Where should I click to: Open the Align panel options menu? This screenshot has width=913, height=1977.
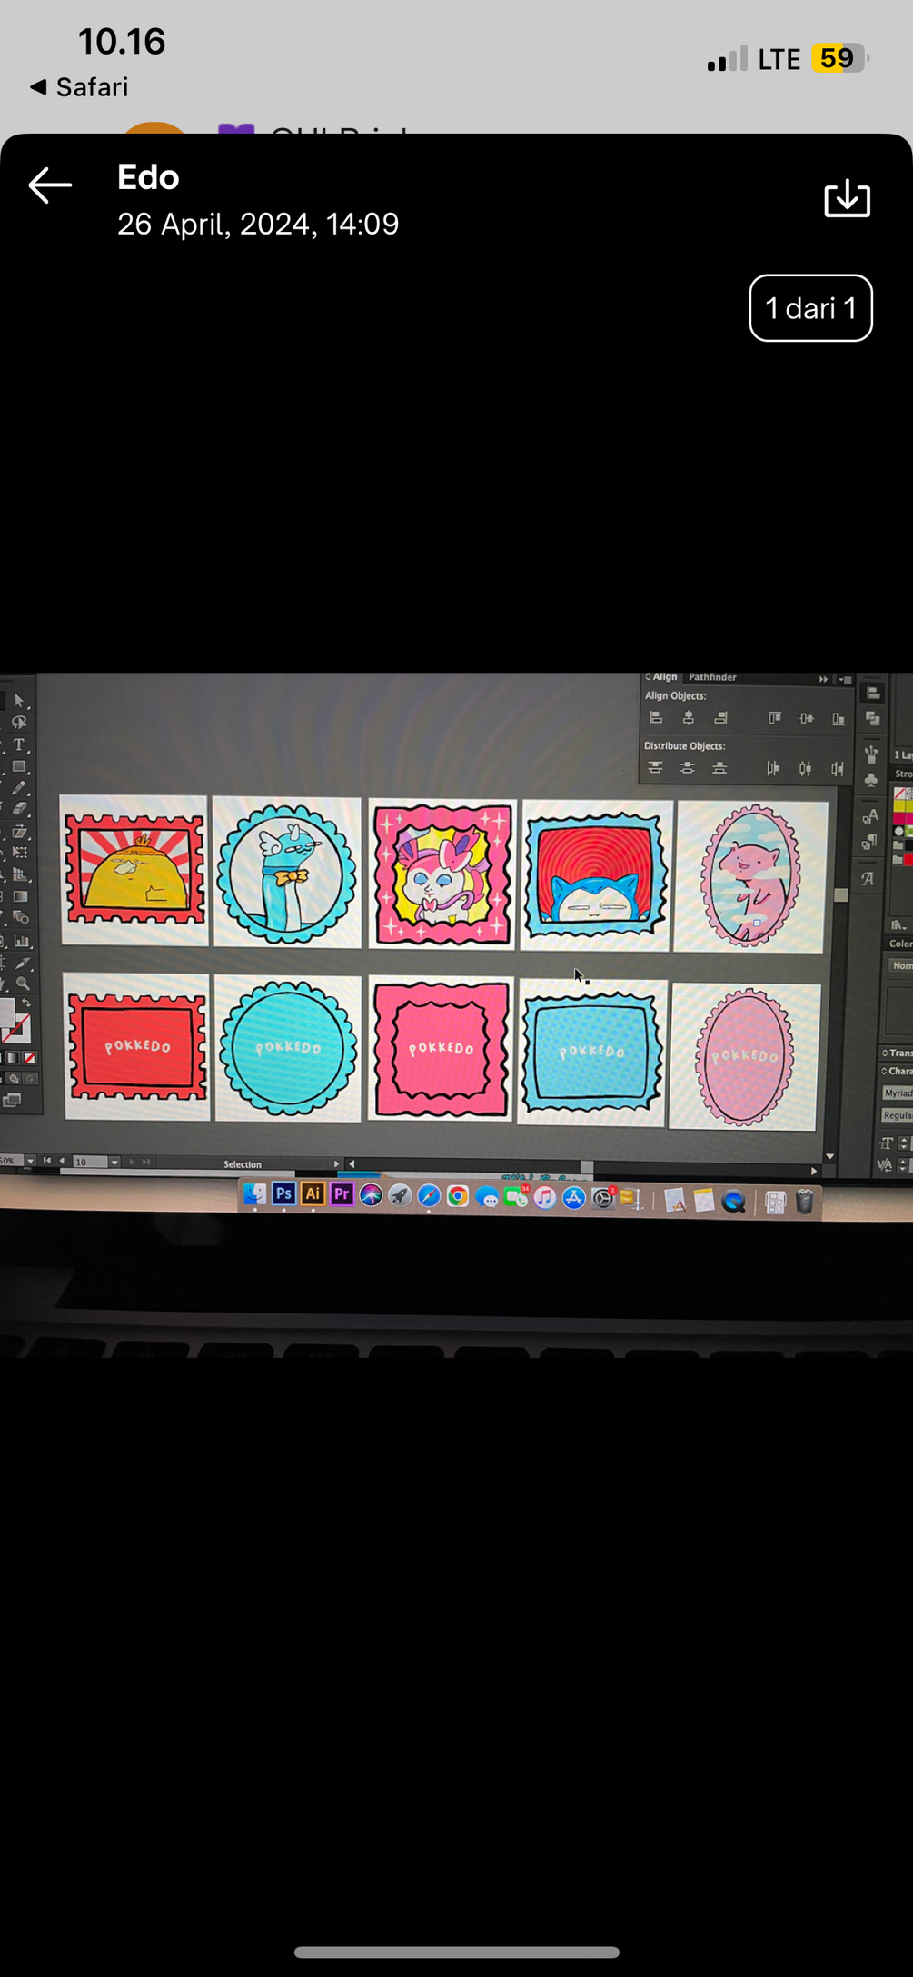click(845, 679)
